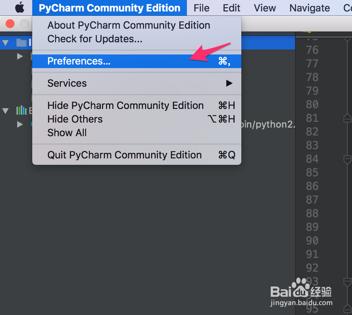Image resolution: width=352 pixels, height=315 pixels.
Task: Open the Services submenu
Action: click(67, 83)
